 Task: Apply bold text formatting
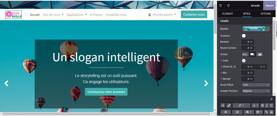pos(262,105)
